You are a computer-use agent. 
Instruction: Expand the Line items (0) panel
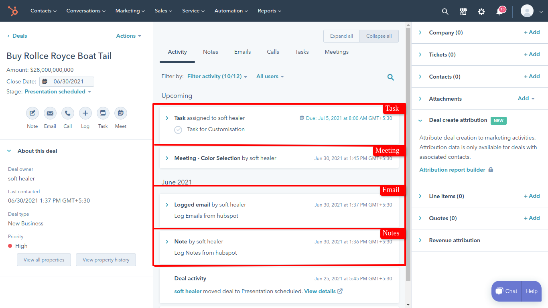(420, 196)
